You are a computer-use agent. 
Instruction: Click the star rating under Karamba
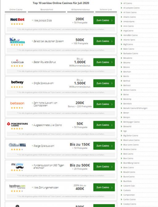(17, 45)
